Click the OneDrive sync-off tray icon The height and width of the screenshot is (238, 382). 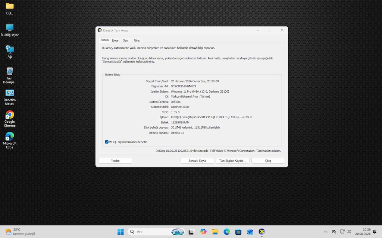tap(334, 232)
